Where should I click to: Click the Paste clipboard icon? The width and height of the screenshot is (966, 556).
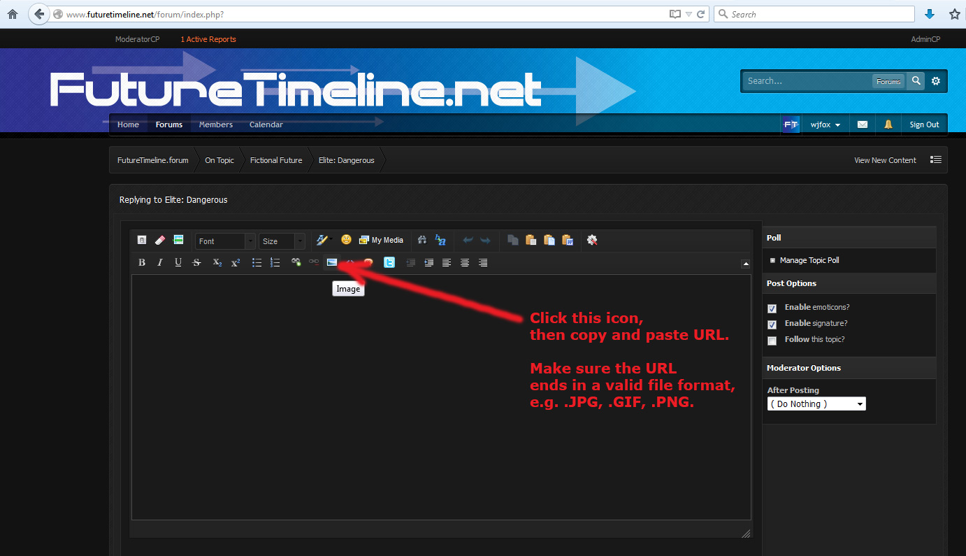(531, 240)
